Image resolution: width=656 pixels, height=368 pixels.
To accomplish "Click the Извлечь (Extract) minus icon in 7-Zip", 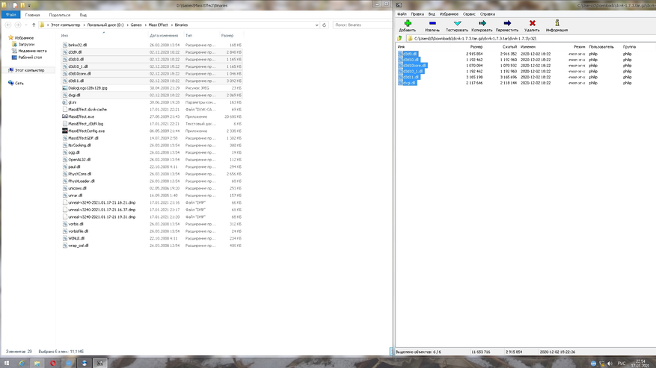I will coord(432,23).
